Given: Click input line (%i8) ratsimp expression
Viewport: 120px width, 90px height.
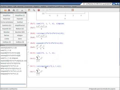Looking at the screenshot, I should [x=50, y=33].
